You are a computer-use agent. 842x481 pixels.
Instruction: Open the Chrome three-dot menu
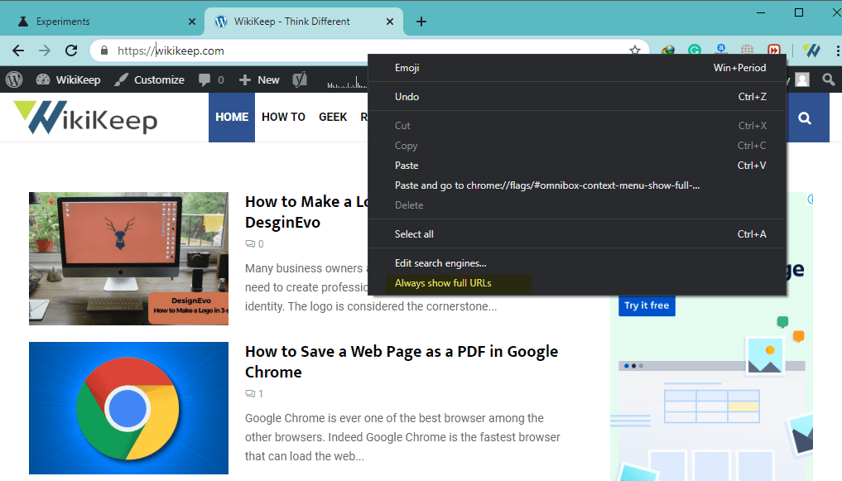pos(837,51)
